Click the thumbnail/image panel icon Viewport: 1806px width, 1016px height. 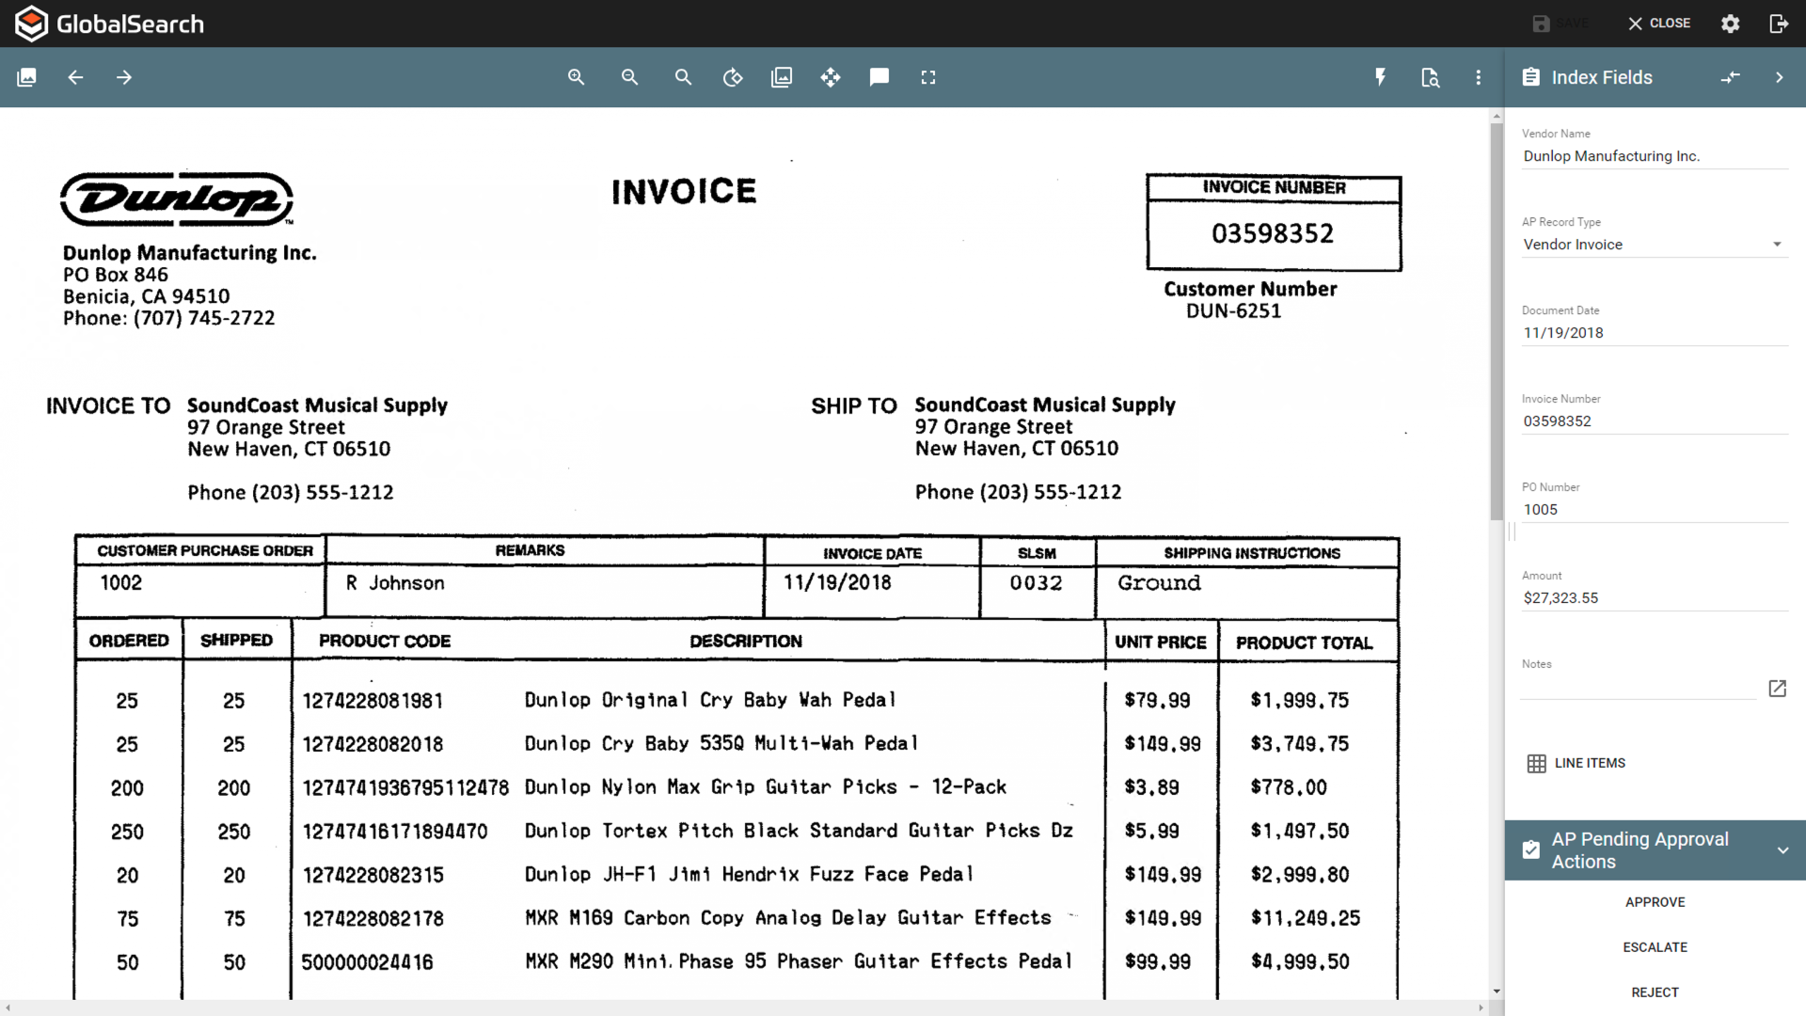pyautogui.click(x=26, y=77)
